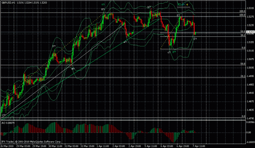
Task: Click the 1.5235 price scale label
Action: pos(250,25)
